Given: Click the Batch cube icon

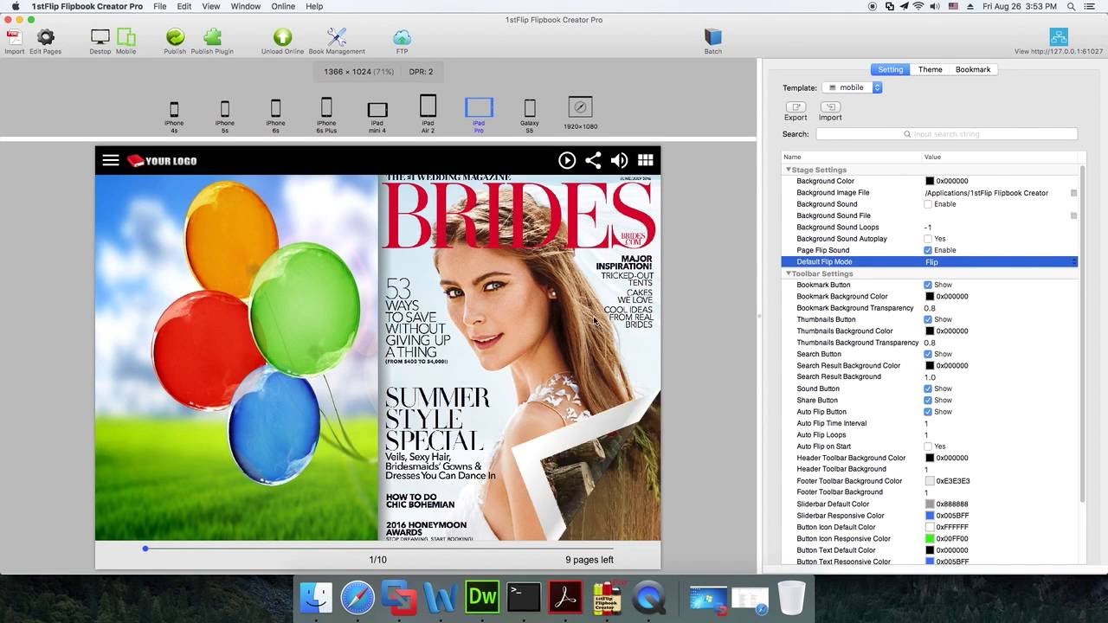Looking at the screenshot, I should (712, 37).
